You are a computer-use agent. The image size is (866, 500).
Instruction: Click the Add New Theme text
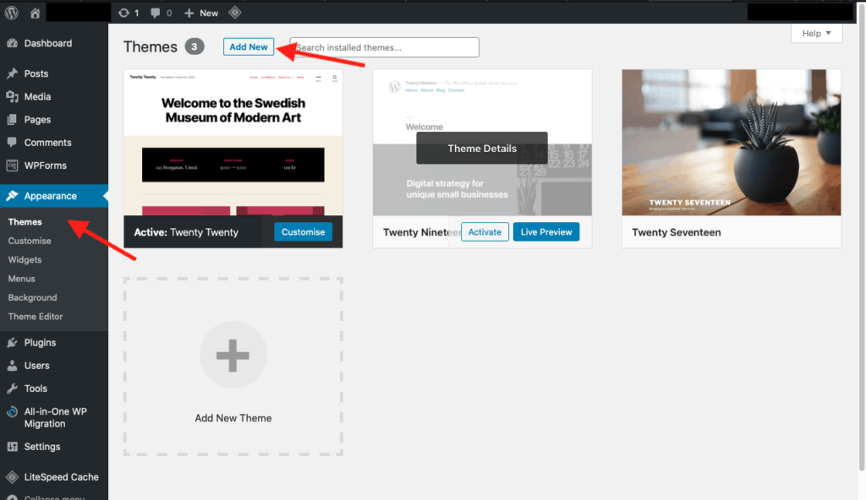tap(233, 418)
